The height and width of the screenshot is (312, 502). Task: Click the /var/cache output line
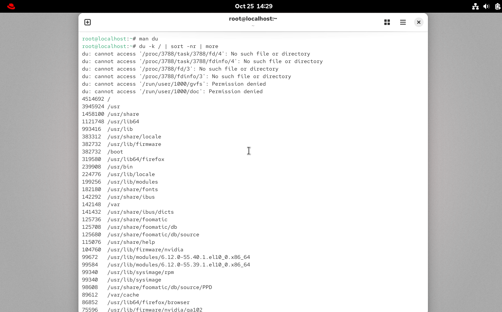coord(123,295)
